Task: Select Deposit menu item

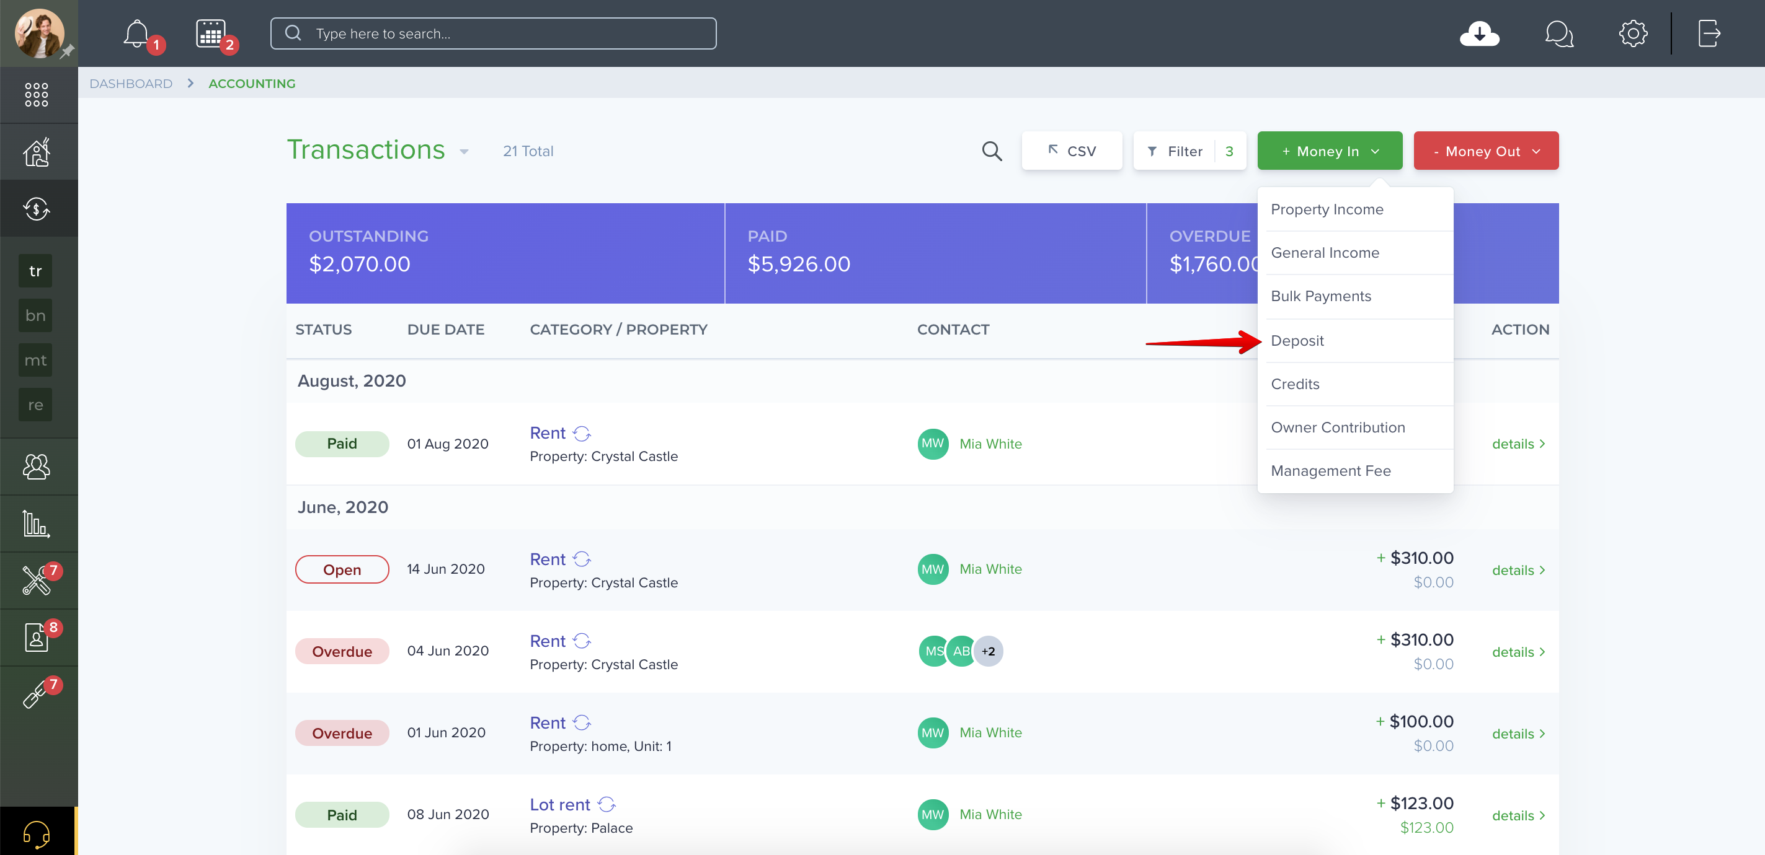Action: click(1354, 341)
